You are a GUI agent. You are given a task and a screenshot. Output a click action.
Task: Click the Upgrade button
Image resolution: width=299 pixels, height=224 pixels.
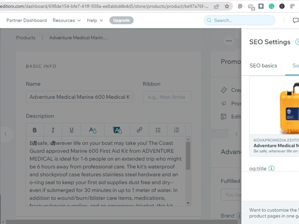click(121, 20)
